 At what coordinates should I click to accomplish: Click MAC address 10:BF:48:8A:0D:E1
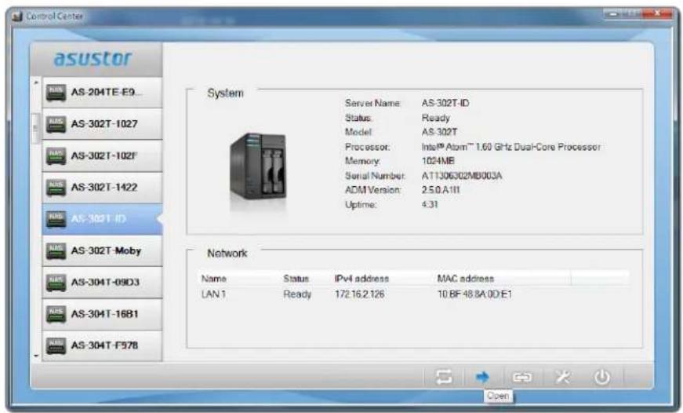click(474, 294)
